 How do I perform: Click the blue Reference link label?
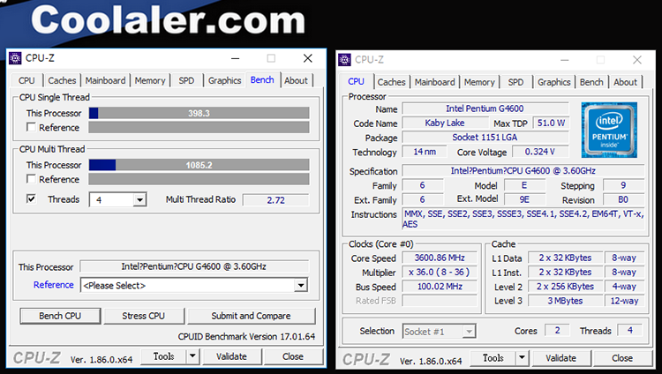pyautogui.click(x=54, y=285)
